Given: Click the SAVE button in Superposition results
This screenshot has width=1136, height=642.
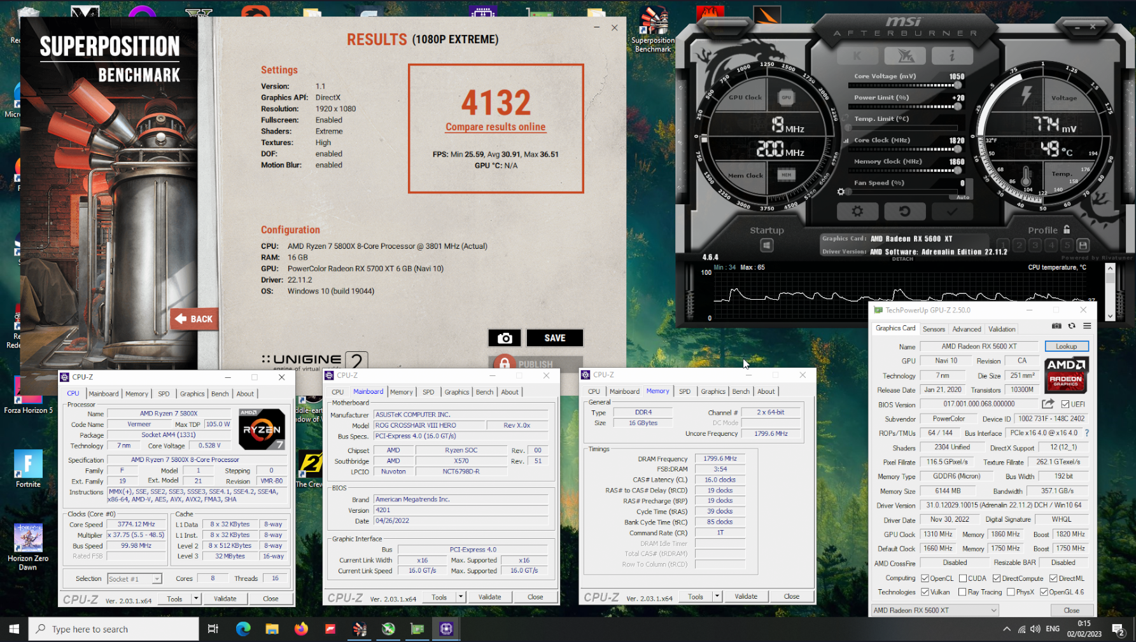Looking at the screenshot, I should tap(555, 338).
